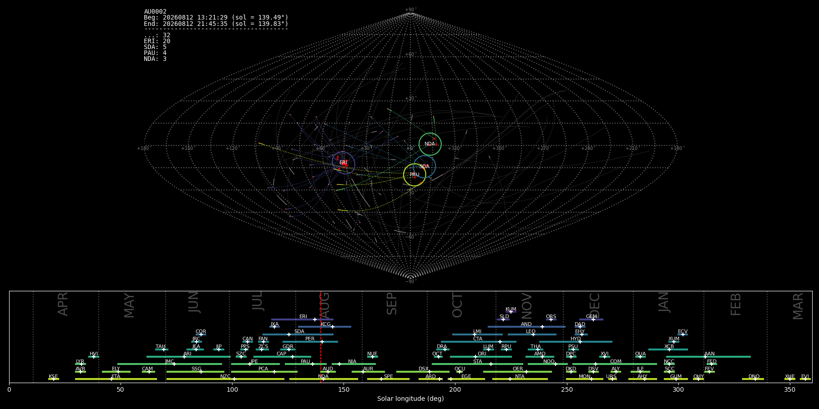Click the ERI radiant circle on sky map
The image size is (819, 409).
point(343,163)
